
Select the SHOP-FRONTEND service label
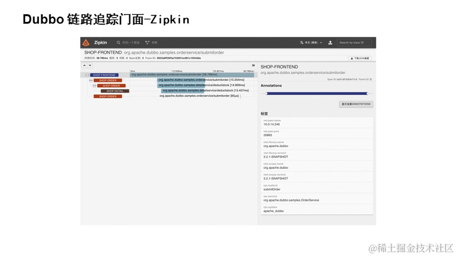coord(104,75)
